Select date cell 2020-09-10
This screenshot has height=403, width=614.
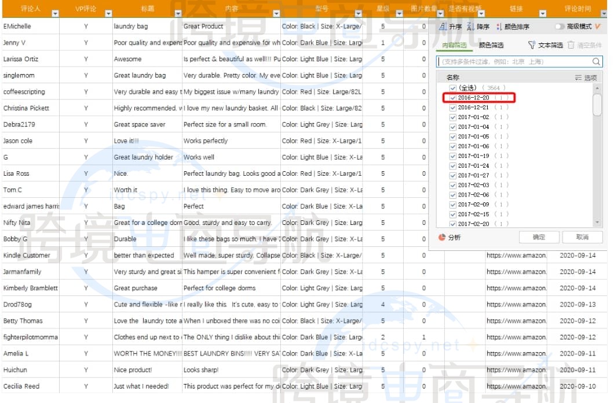pos(578,386)
